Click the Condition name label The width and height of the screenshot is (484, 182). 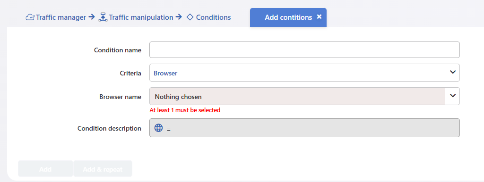coord(118,50)
